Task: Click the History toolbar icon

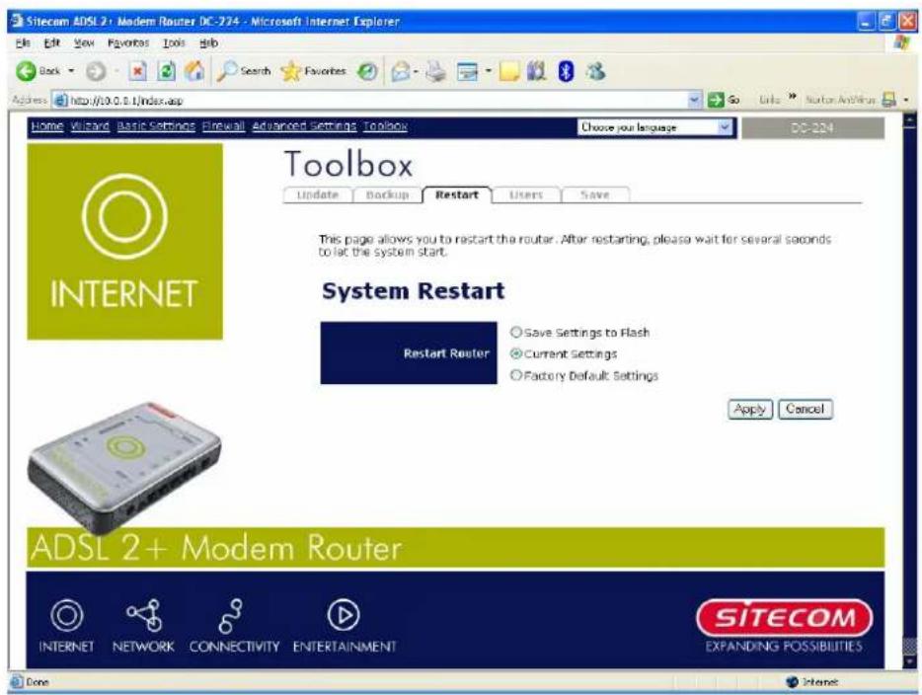Action: 368,71
